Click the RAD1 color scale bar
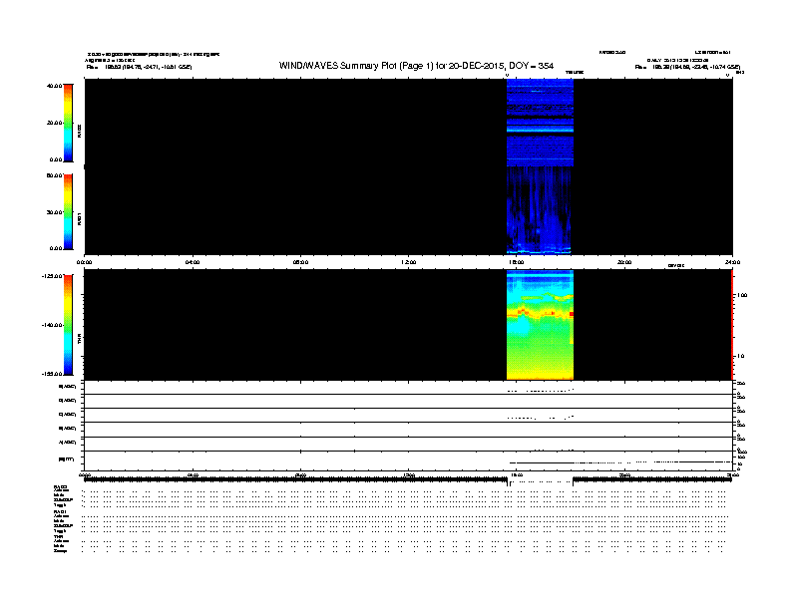 (68, 212)
